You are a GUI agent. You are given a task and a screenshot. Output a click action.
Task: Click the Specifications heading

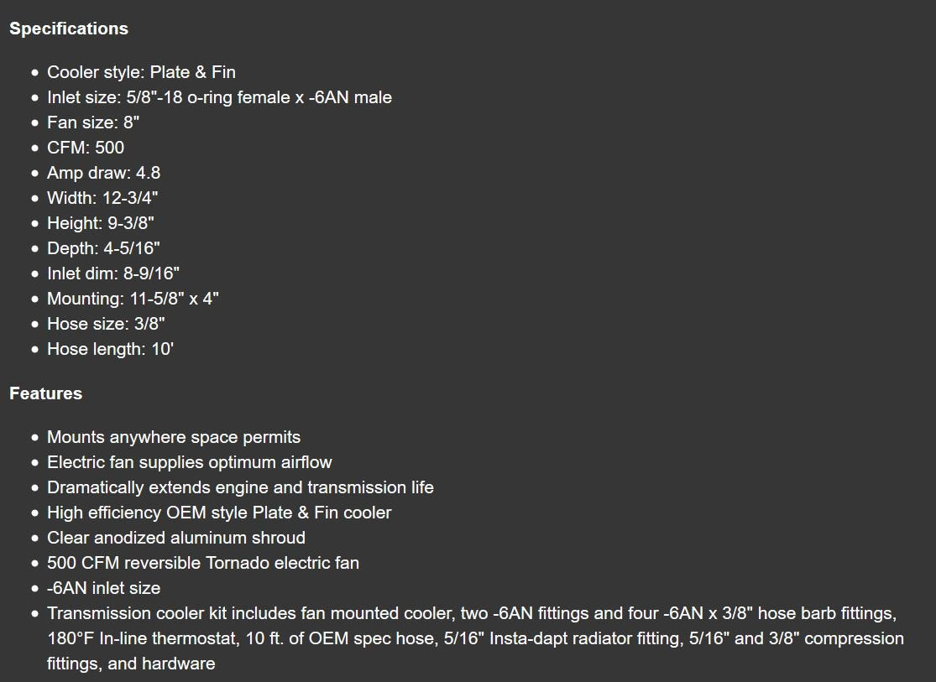click(69, 29)
